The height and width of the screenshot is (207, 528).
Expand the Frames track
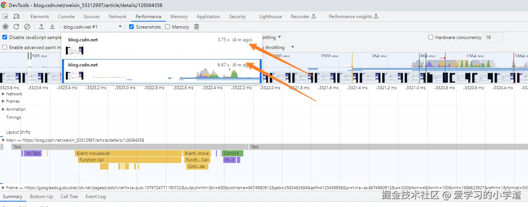[3, 101]
